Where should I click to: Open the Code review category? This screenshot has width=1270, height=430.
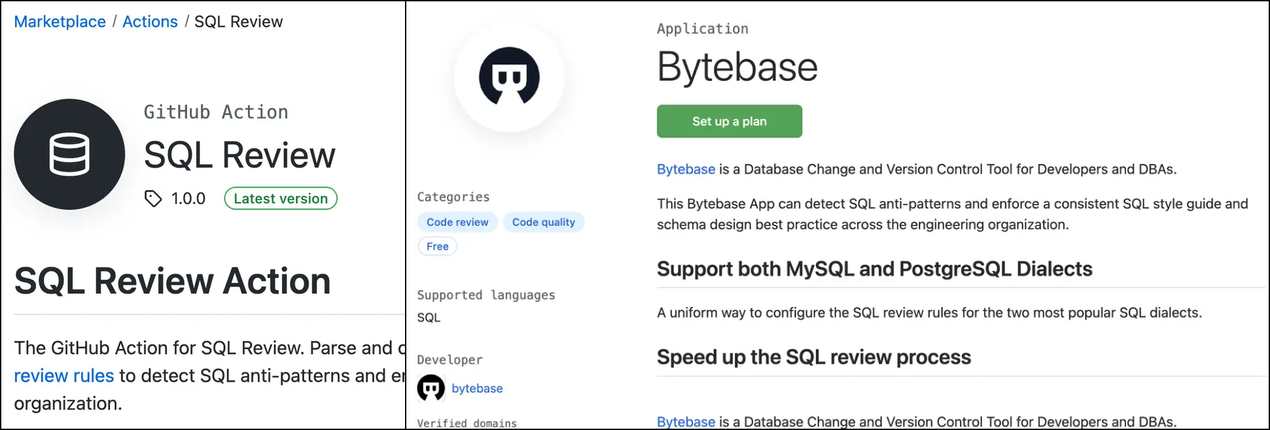click(x=457, y=222)
